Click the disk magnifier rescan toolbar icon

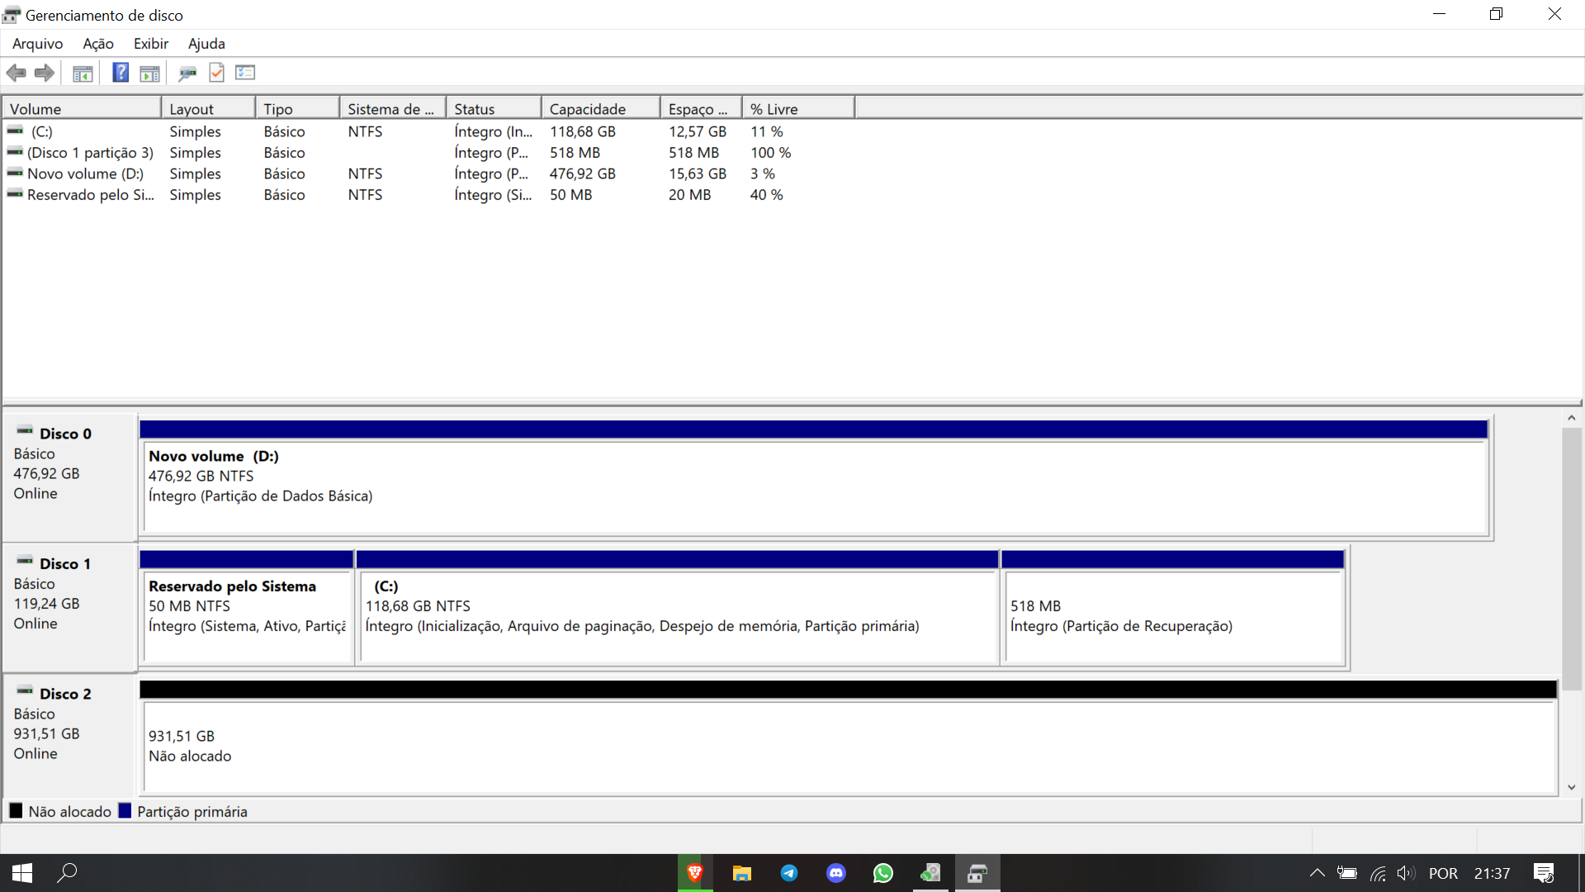pos(187,74)
